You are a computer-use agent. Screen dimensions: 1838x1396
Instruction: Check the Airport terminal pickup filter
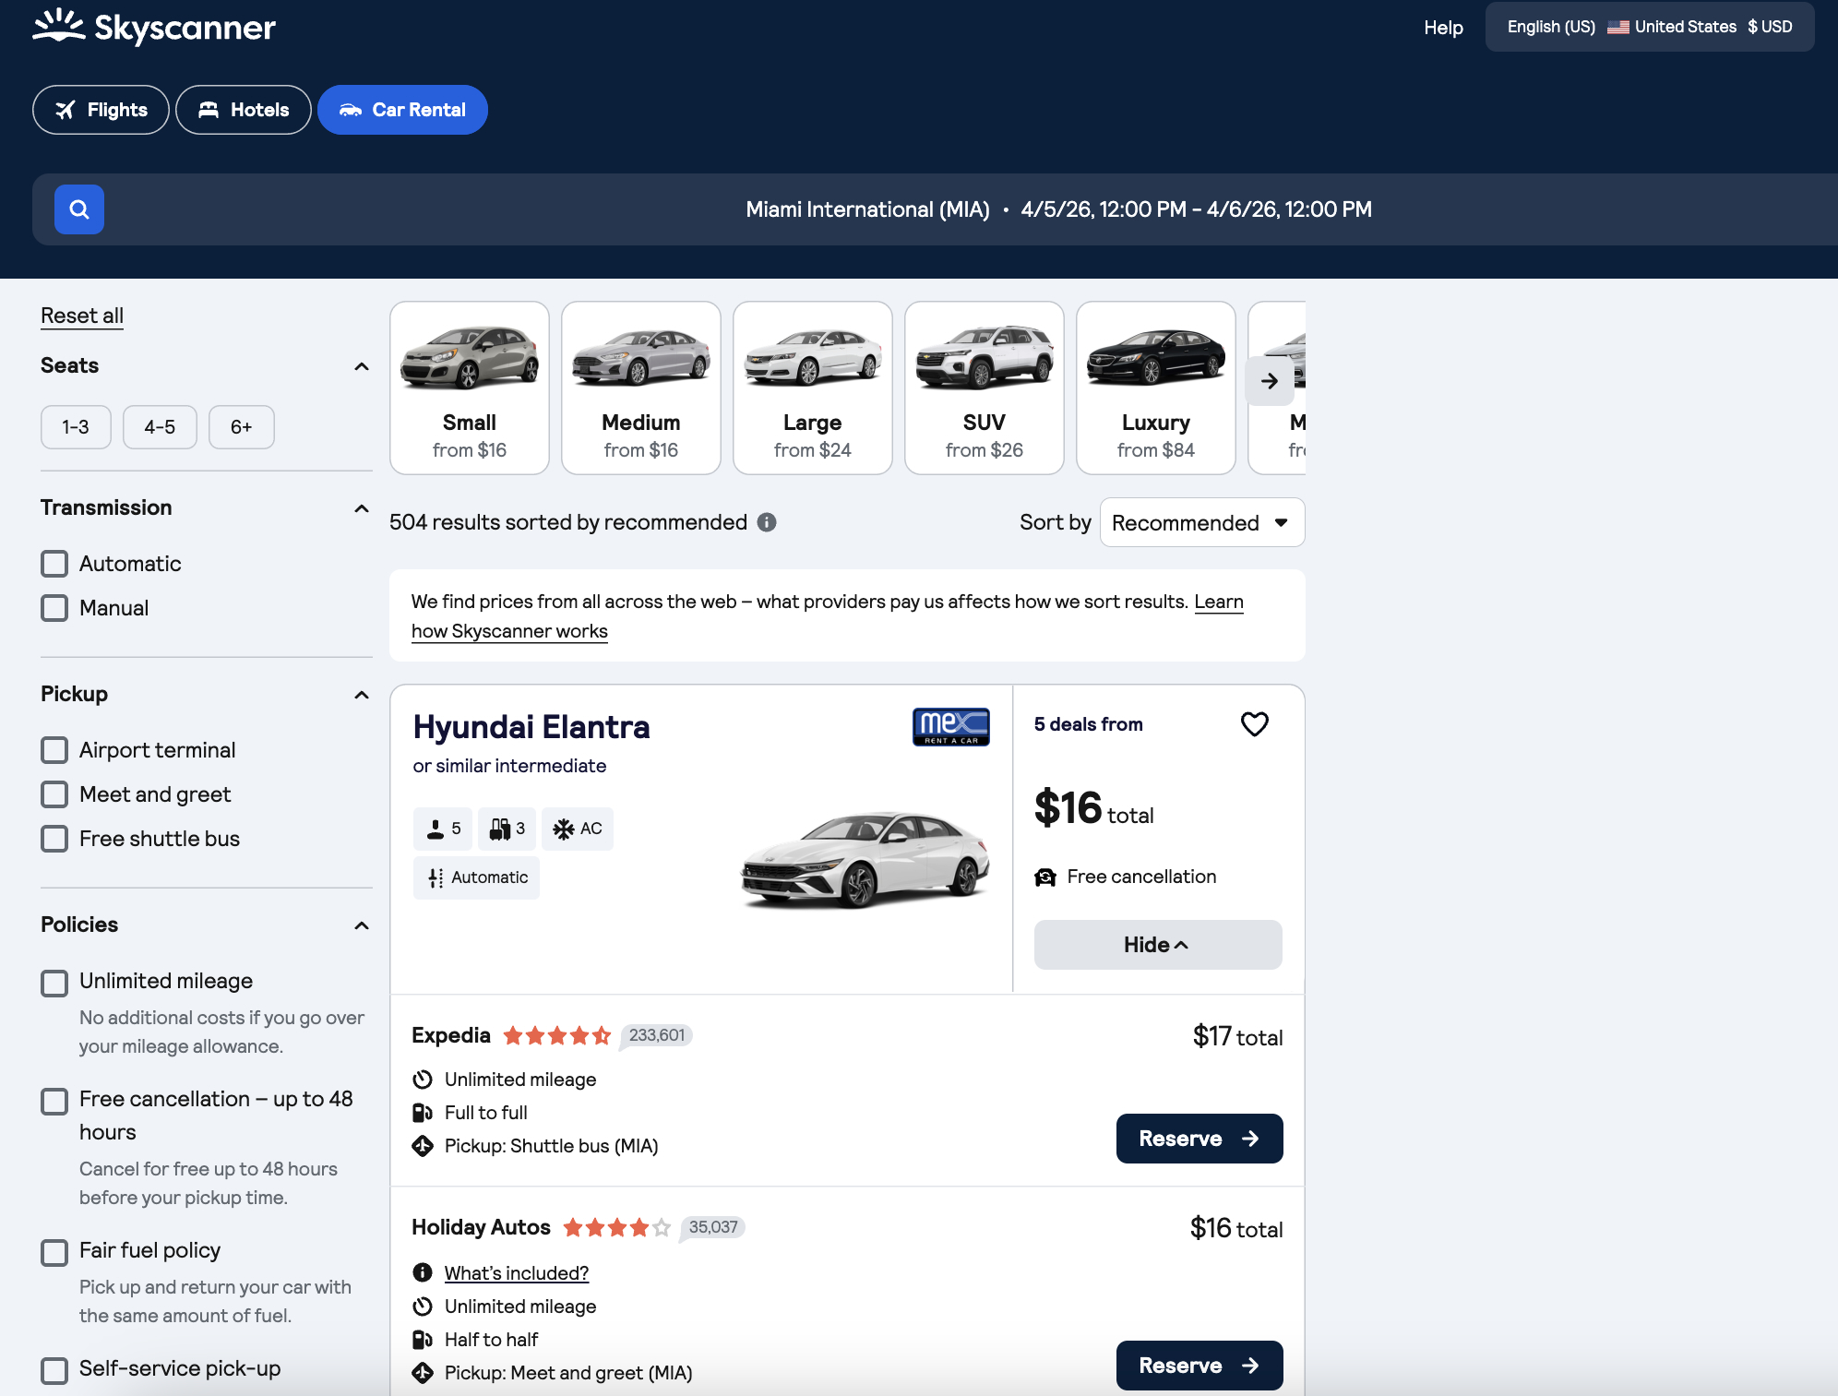click(x=54, y=750)
